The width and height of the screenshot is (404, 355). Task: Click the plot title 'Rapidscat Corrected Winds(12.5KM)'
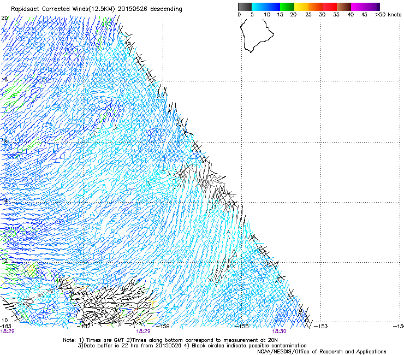(x=63, y=9)
